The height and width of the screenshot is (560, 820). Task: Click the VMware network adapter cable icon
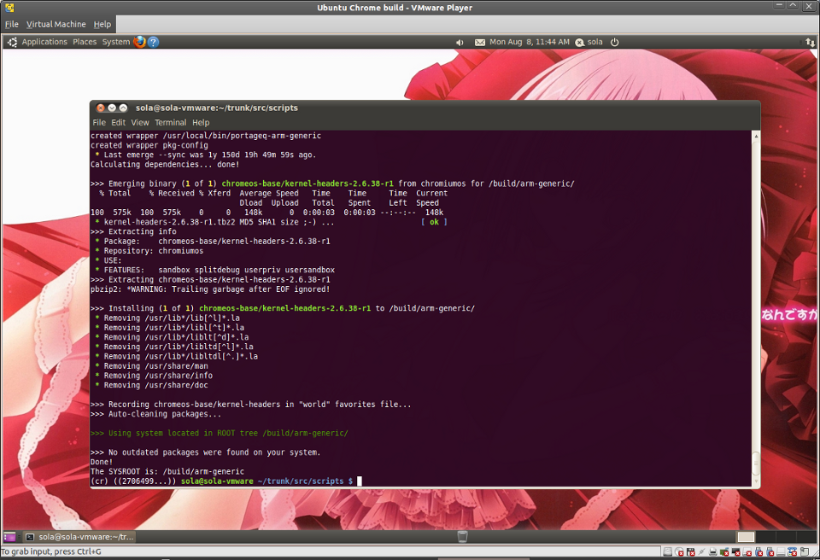(702, 551)
